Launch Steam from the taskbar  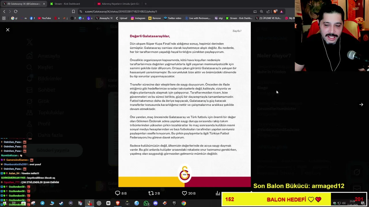[x=61, y=203]
